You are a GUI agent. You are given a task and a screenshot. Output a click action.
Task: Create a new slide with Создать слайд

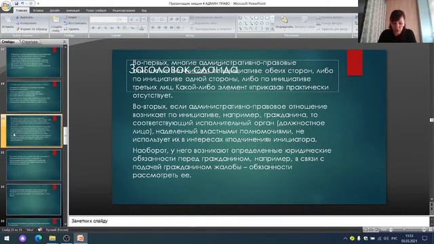[56, 24]
